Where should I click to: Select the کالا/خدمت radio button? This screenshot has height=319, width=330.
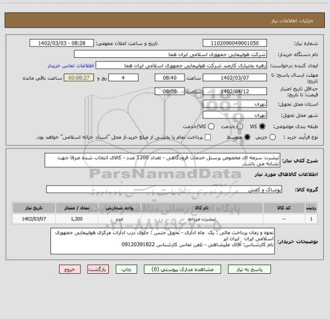coord(211,126)
